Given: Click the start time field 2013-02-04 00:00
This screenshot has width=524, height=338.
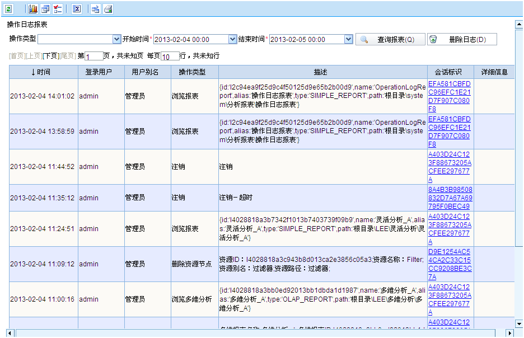Looking at the screenshot, I should click(195, 39).
